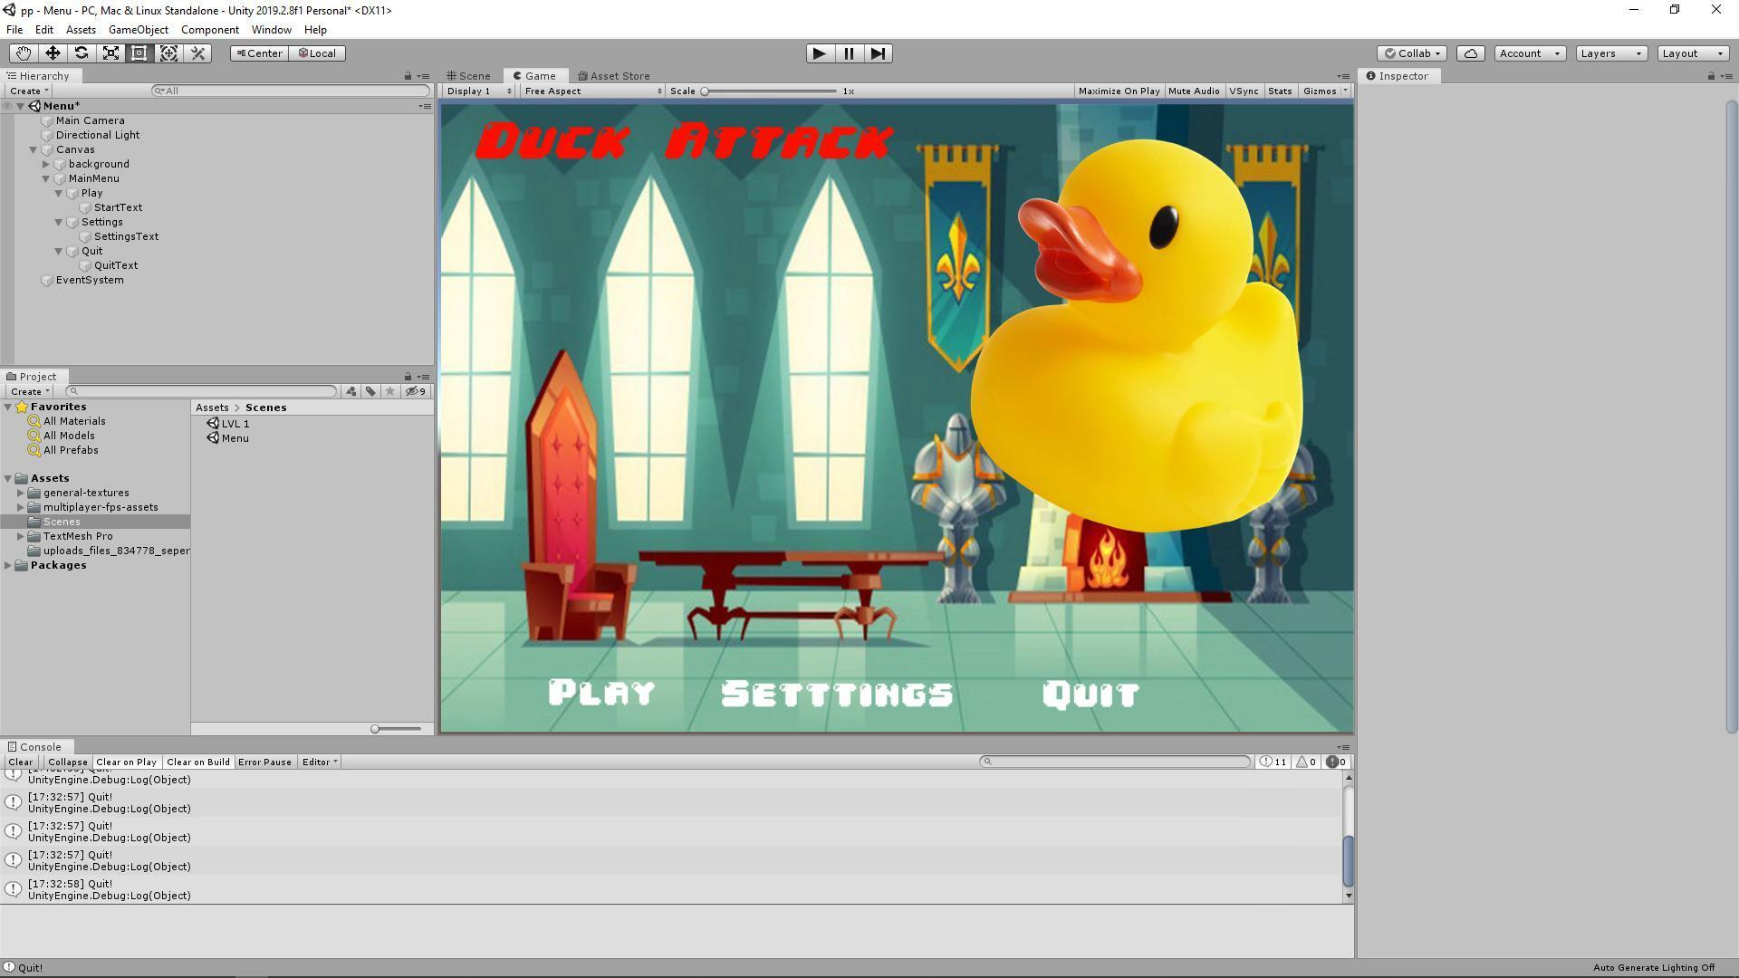
Task: Open the Layout dropdown
Action: click(x=1693, y=53)
